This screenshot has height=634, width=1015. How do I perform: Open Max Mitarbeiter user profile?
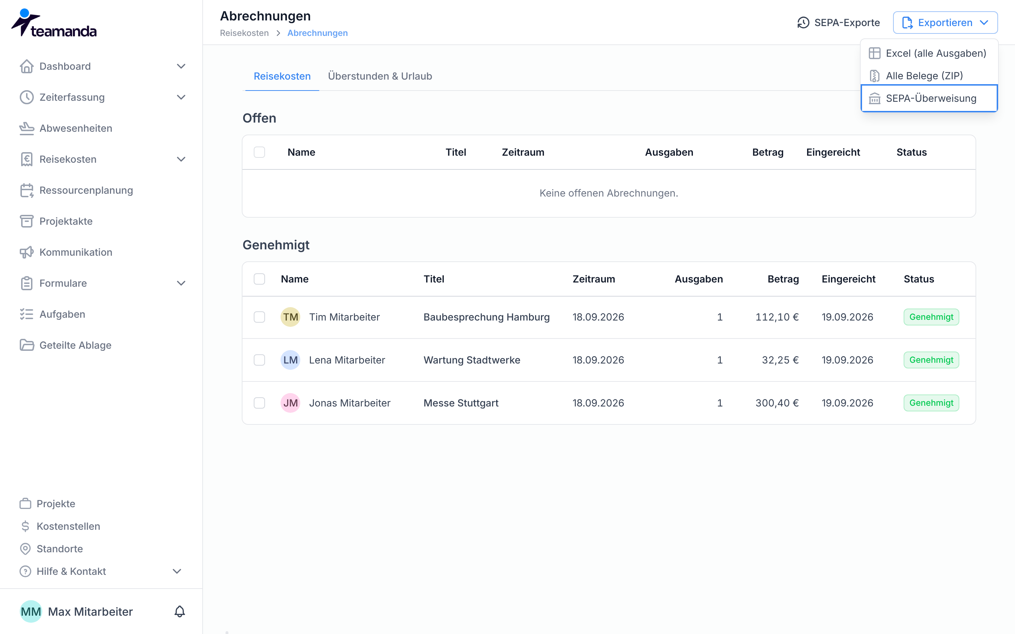[x=77, y=611]
